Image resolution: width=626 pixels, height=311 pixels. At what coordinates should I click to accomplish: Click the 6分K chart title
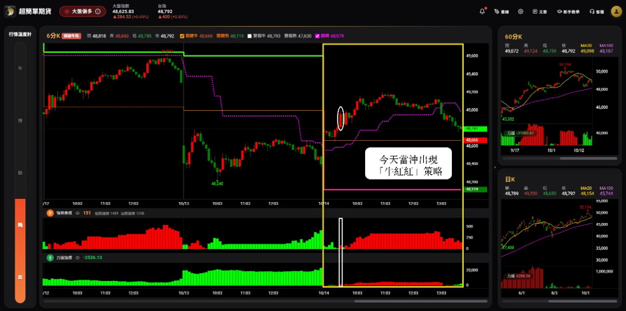pos(53,36)
